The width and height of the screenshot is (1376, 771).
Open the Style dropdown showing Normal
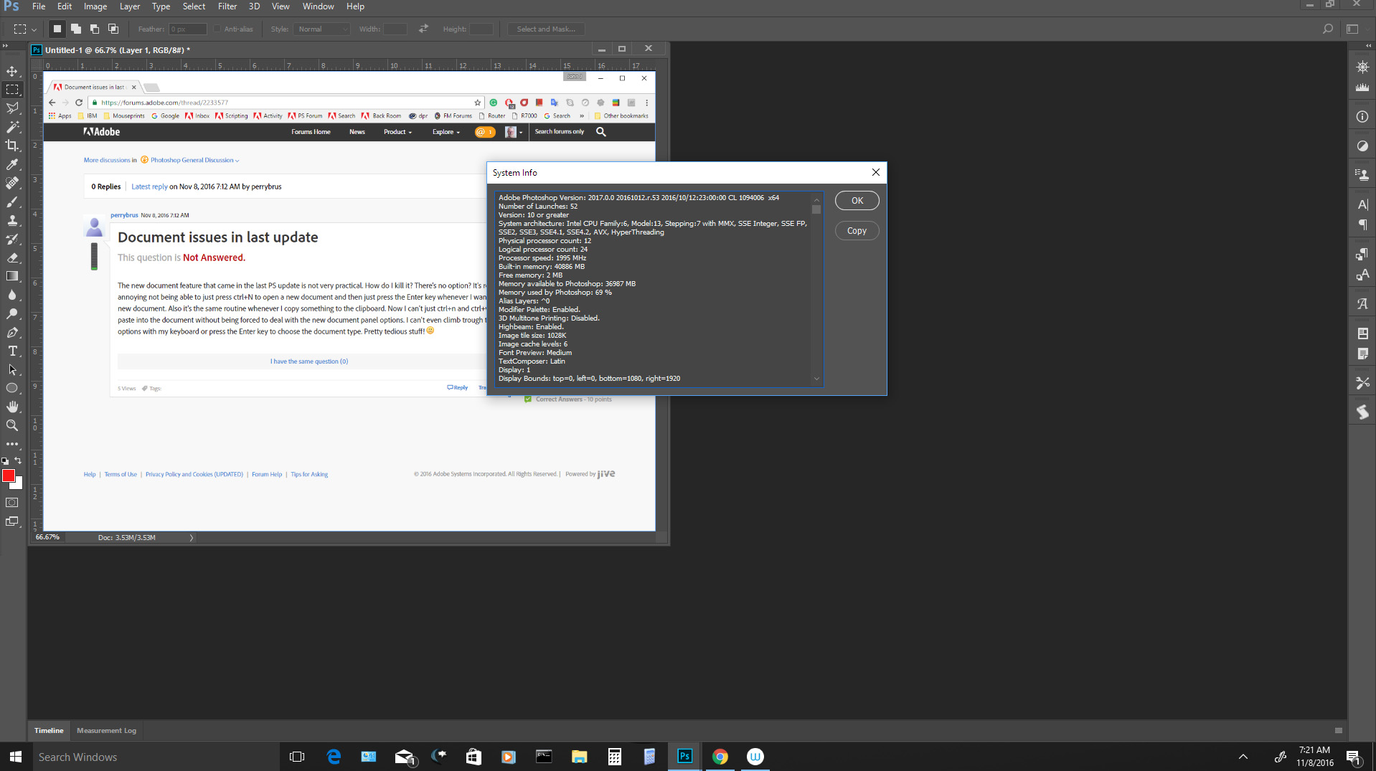pyautogui.click(x=322, y=29)
